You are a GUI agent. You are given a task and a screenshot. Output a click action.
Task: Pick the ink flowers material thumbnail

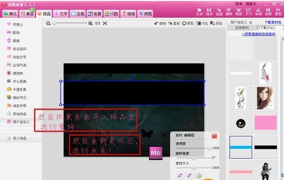tap(240, 98)
